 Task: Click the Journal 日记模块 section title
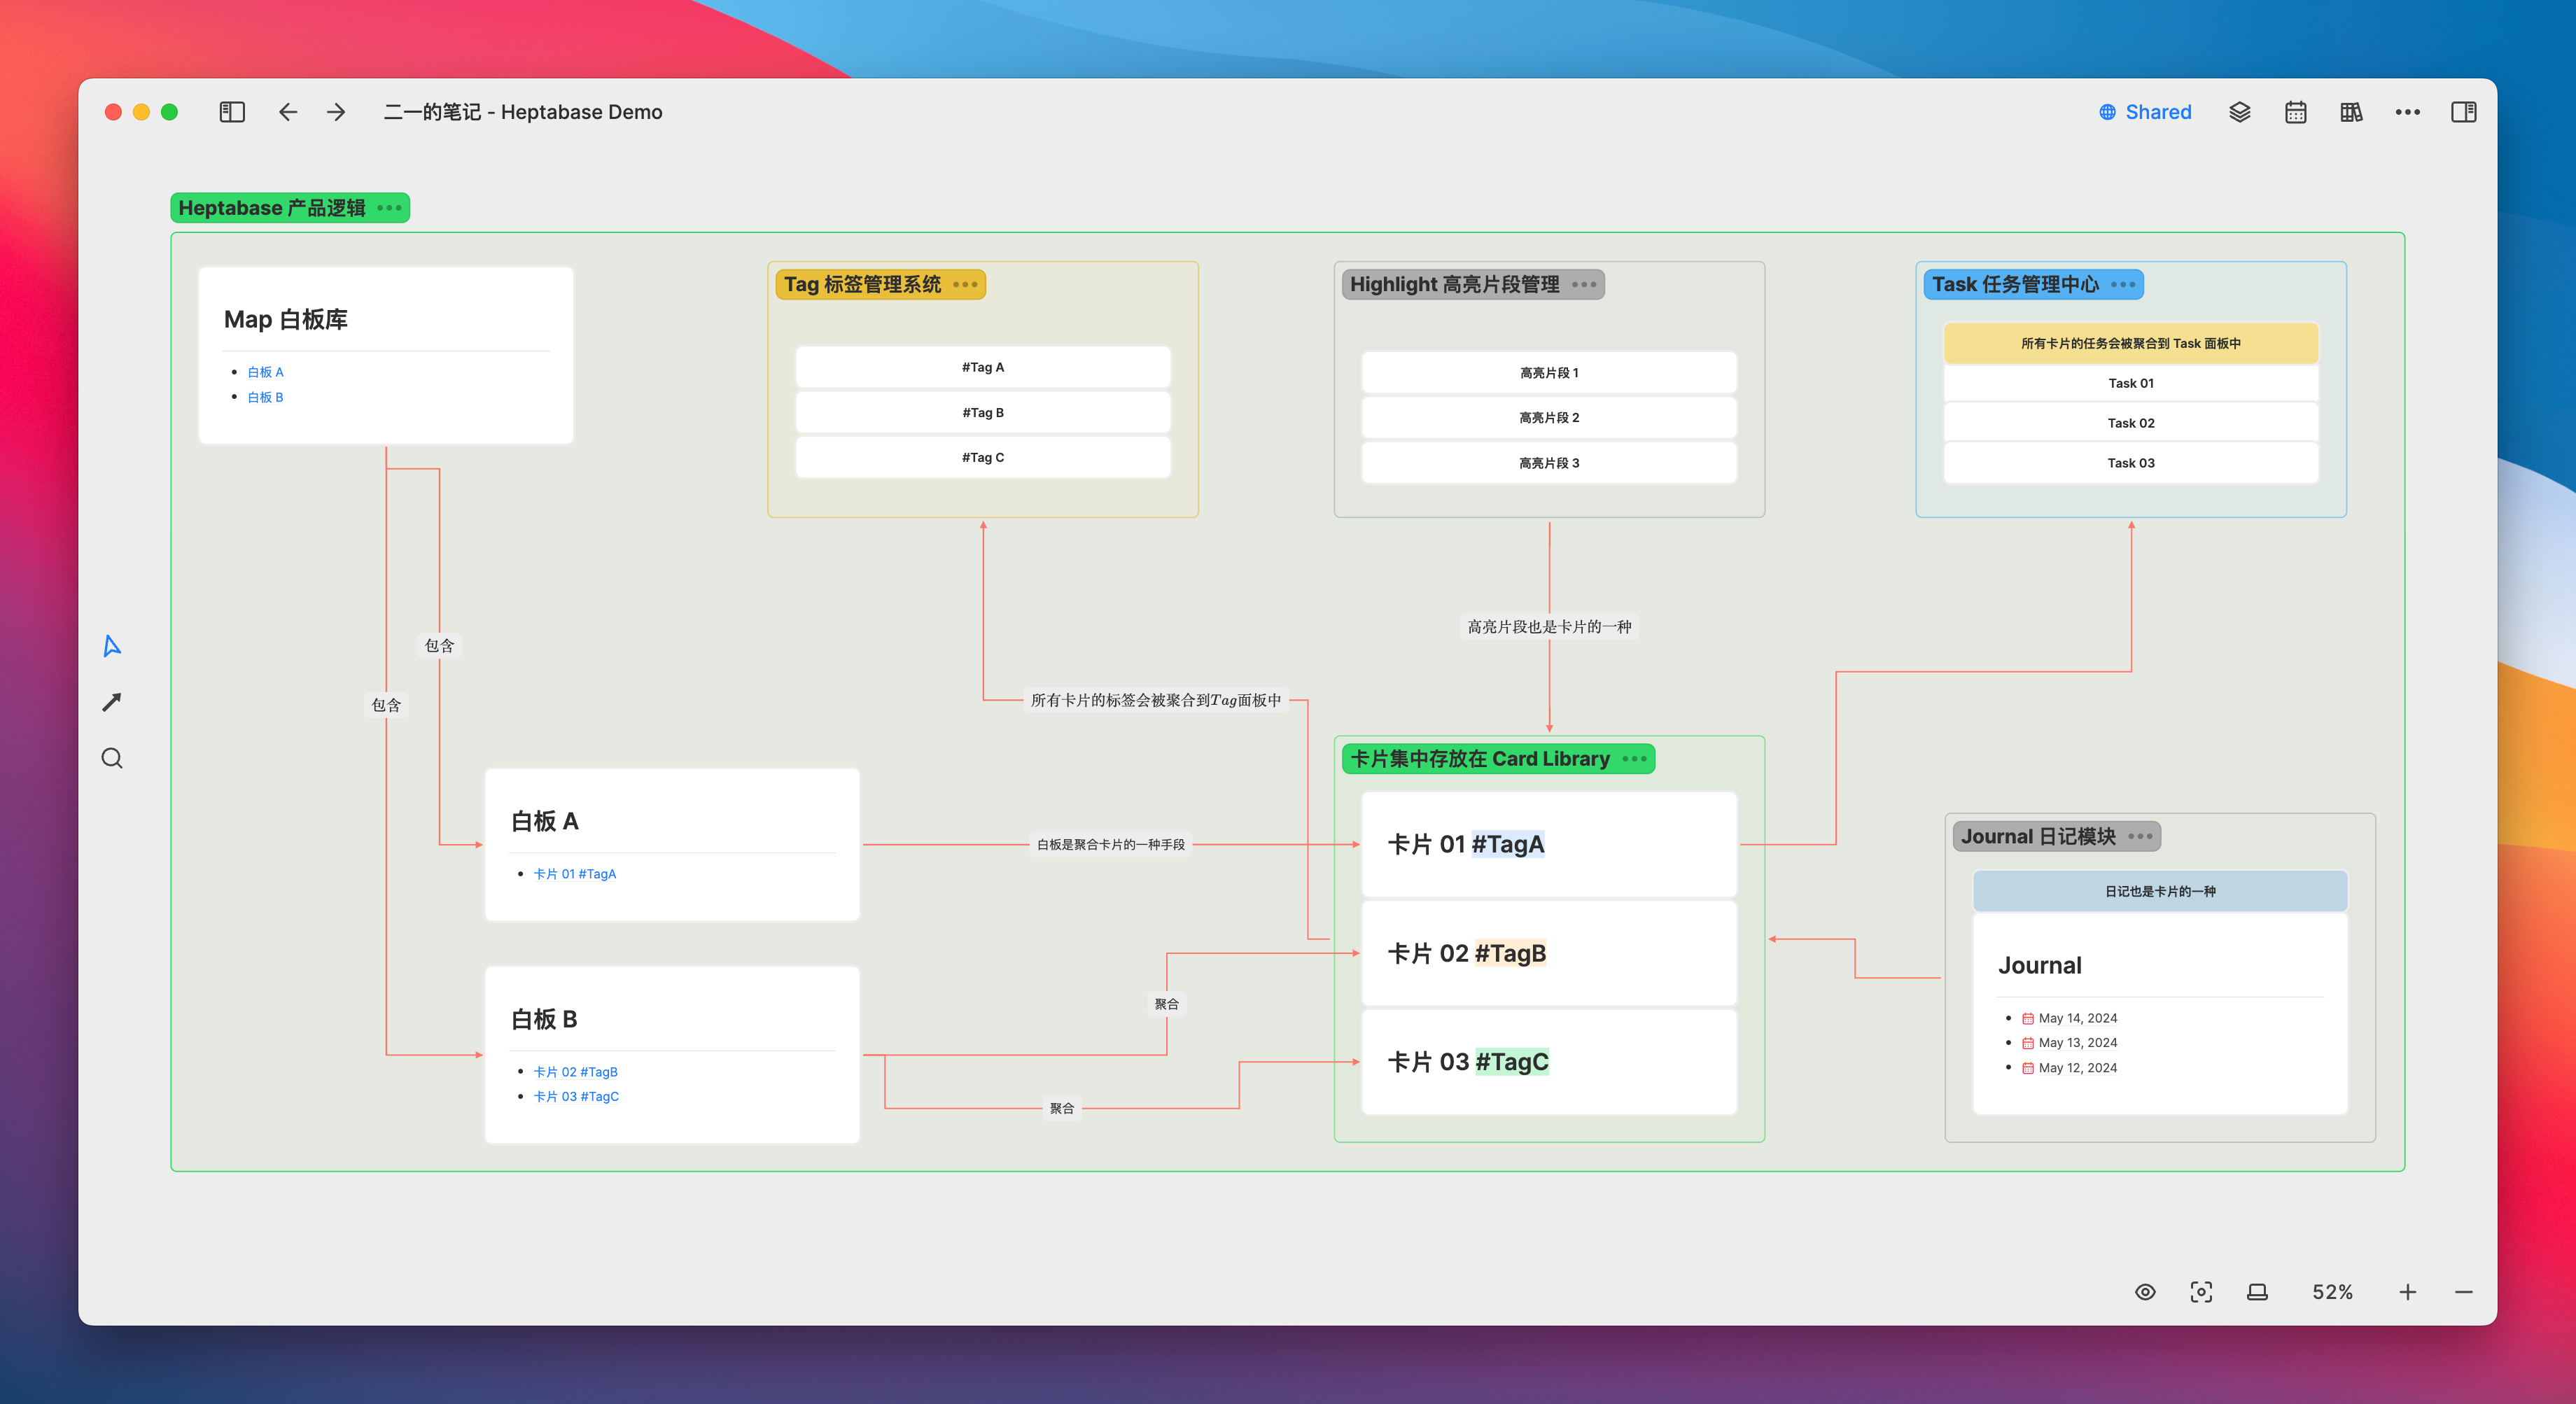2039,837
